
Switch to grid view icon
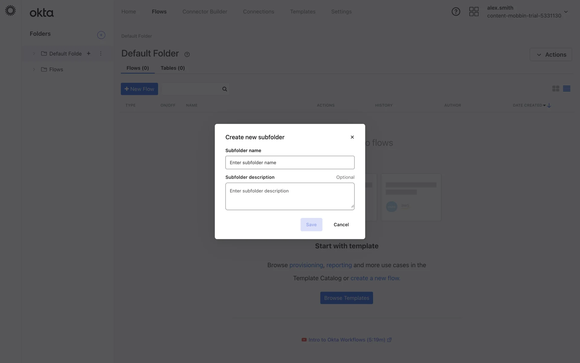click(556, 89)
